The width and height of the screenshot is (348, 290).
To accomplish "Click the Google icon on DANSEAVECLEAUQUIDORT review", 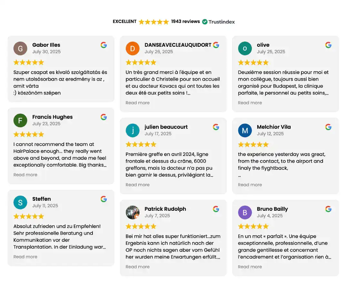I will pyautogui.click(x=216, y=45).
